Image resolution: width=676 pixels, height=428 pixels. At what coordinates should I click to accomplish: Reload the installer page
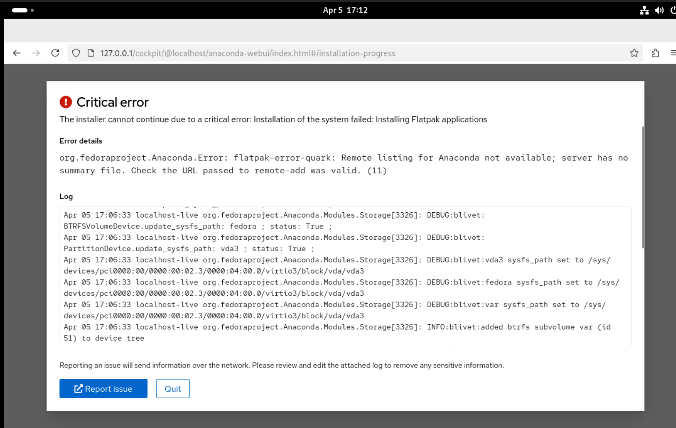(55, 53)
